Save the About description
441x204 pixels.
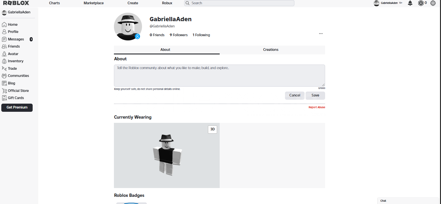315,95
